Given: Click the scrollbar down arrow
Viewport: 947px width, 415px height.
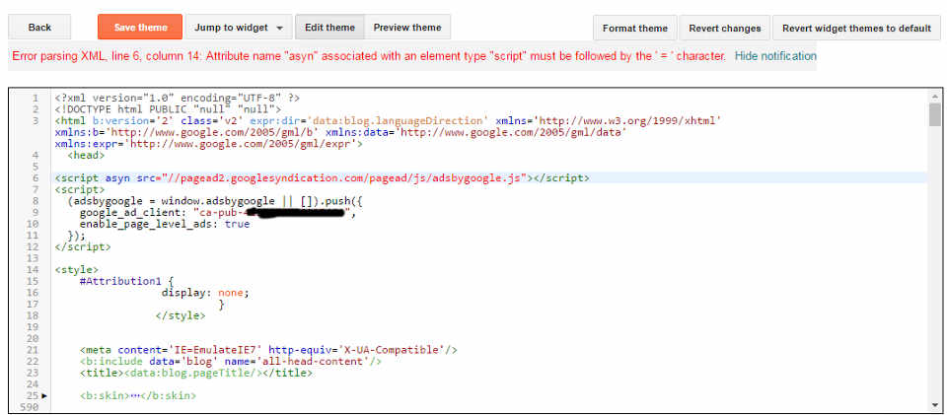Looking at the screenshot, I should tap(935, 405).
